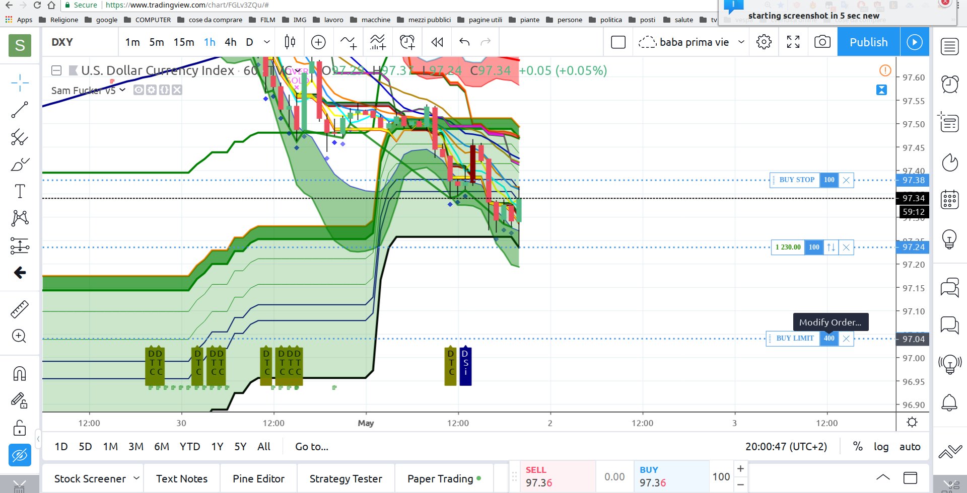The image size is (967, 493).
Task: Open the indicators menu
Action: click(378, 42)
